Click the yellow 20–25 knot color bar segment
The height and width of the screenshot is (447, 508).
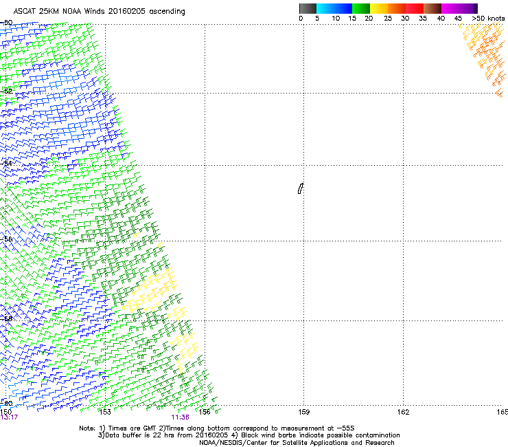click(379, 8)
